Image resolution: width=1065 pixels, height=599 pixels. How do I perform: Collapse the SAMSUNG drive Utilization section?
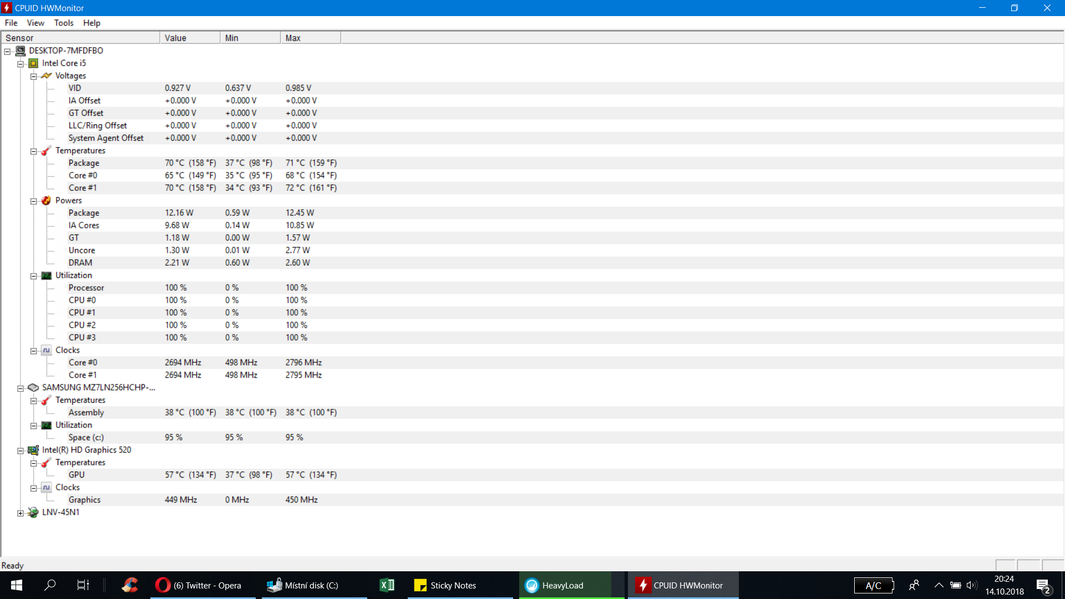coord(34,426)
